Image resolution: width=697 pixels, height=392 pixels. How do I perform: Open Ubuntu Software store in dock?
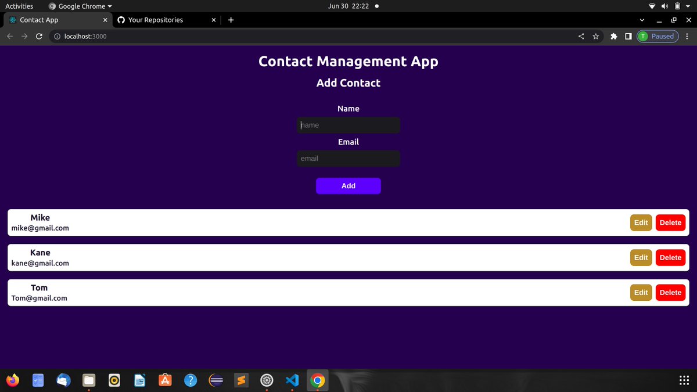pos(165,380)
